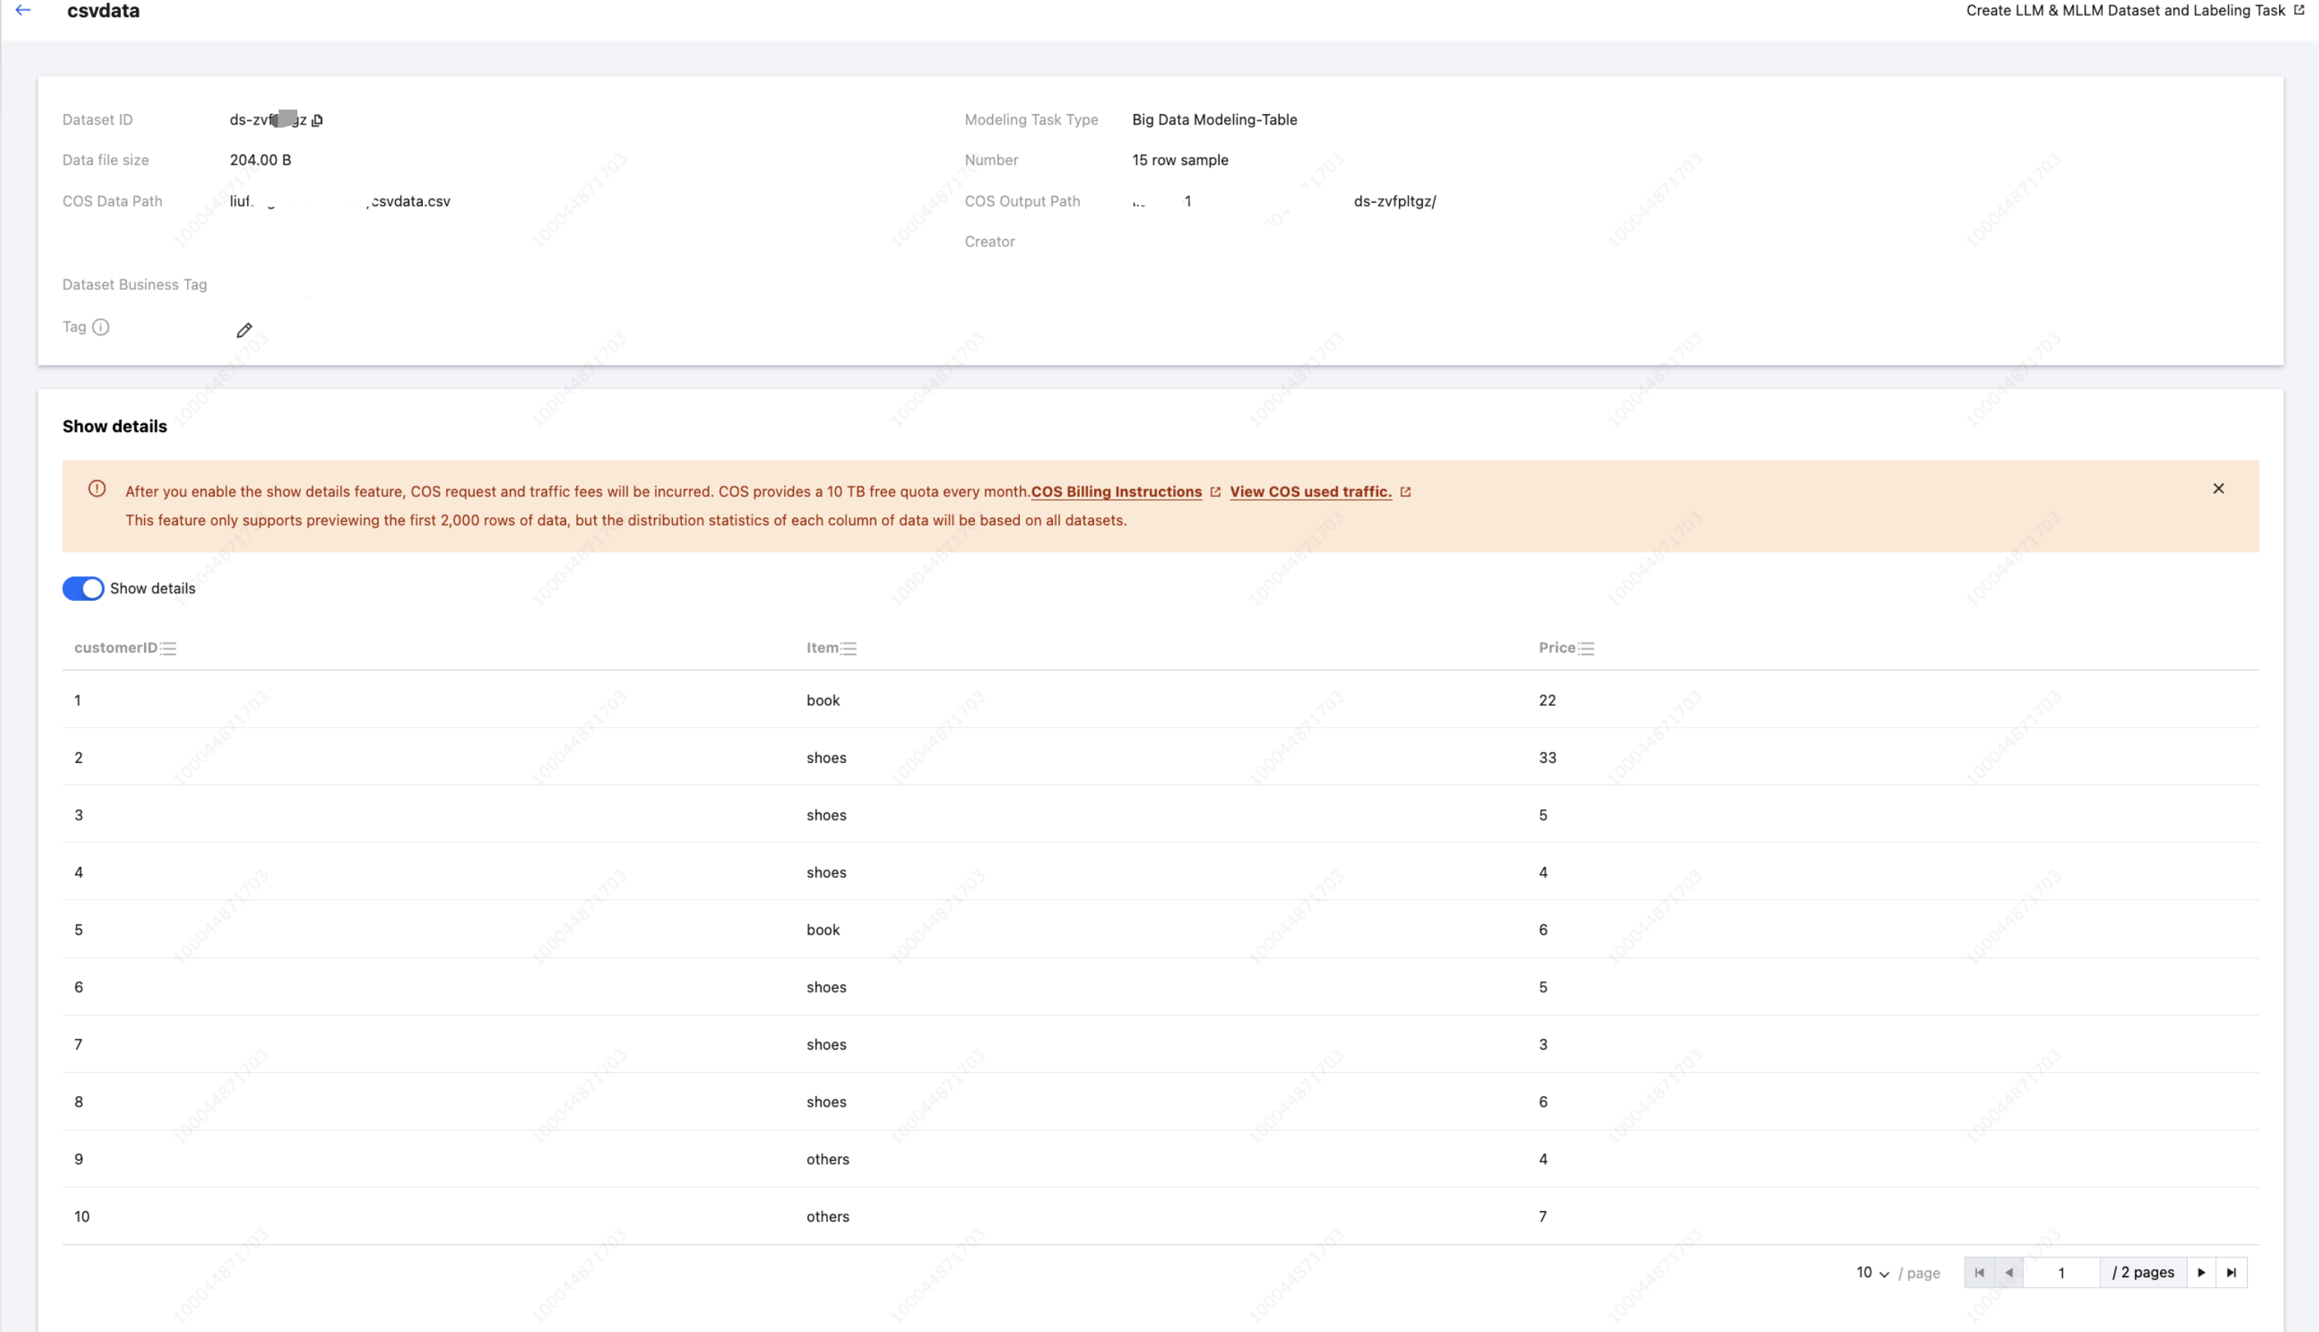Click the Tag info circle icon

(101, 327)
